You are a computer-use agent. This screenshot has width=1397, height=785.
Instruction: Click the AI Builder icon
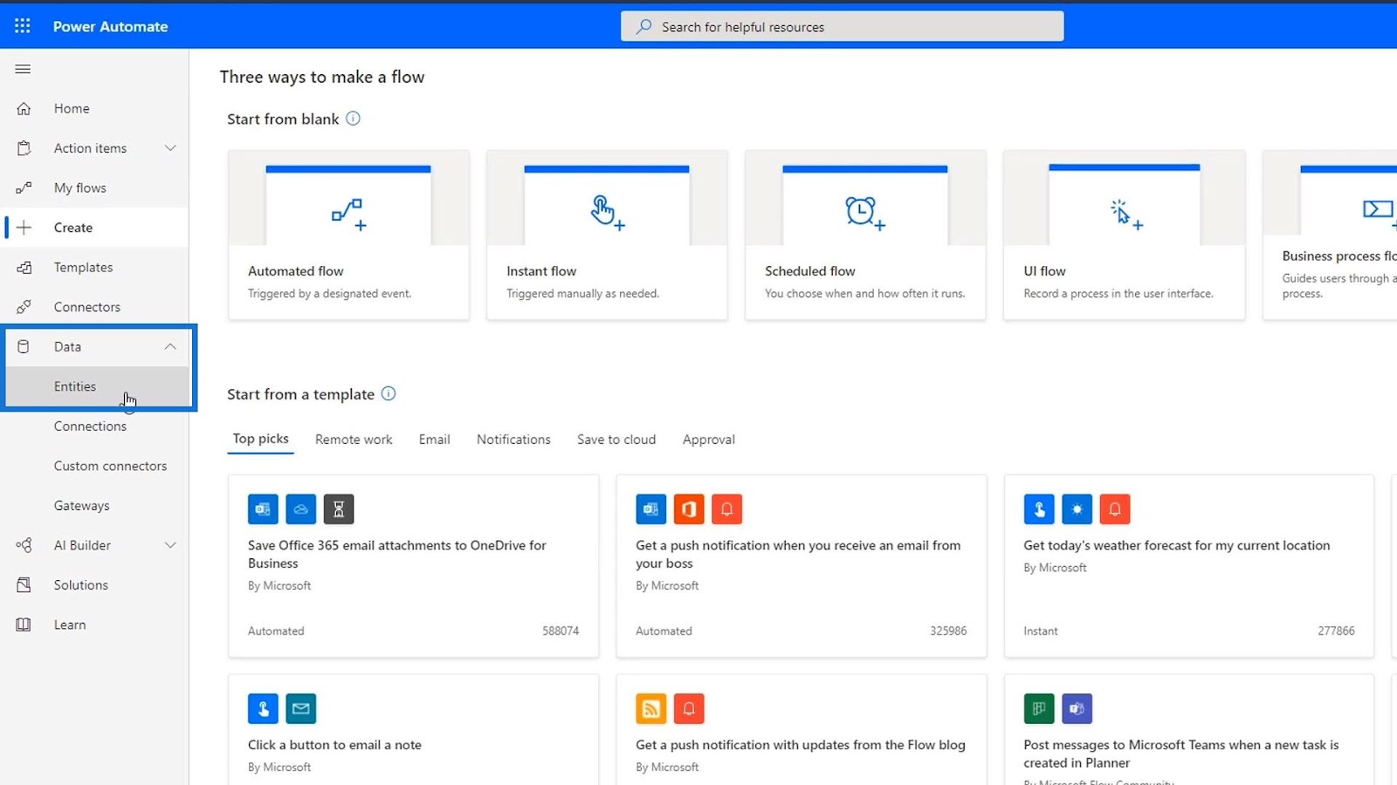tap(24, 545)
